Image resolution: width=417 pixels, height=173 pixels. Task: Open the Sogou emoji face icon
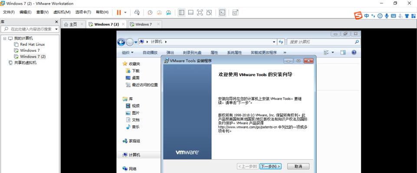coord(380,16)
